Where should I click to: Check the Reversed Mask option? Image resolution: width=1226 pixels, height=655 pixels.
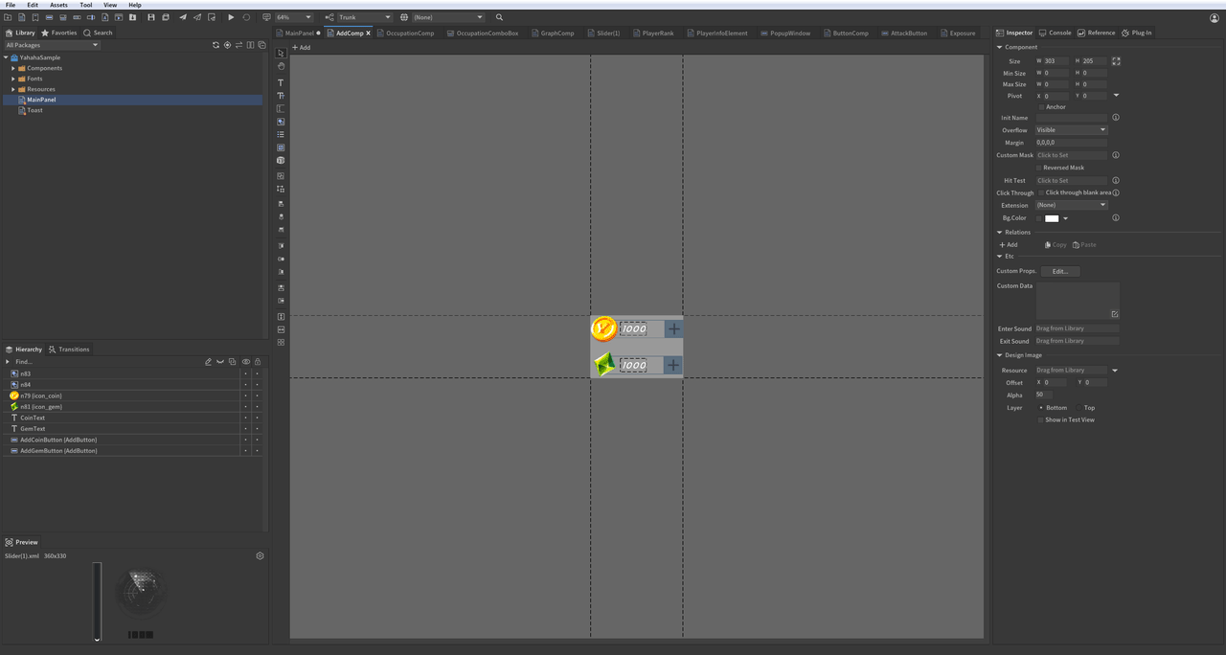tap(1039, 168)
